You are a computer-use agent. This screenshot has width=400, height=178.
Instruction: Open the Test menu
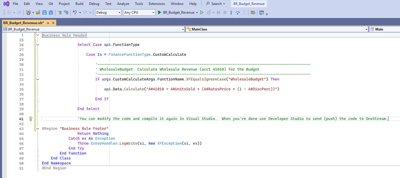[108, 4]
